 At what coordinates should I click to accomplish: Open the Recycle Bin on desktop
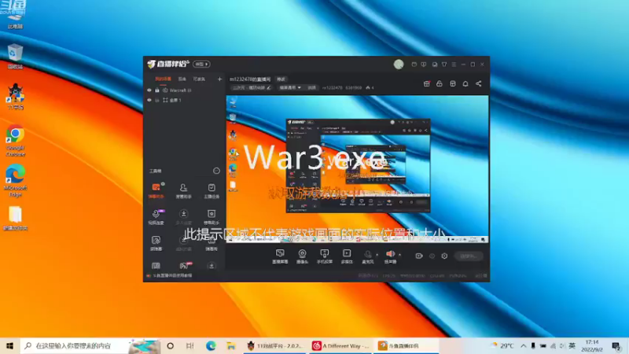click(x=15, y=56)
